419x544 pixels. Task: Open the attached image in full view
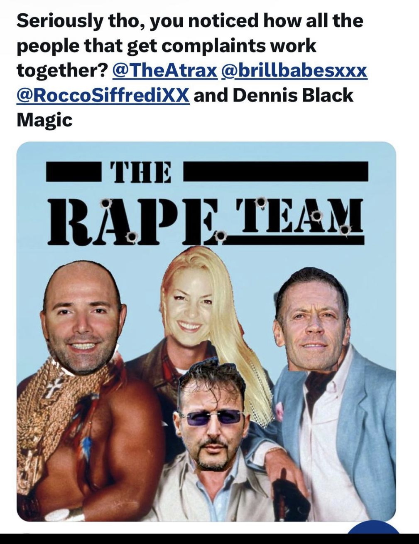(206, 331)
